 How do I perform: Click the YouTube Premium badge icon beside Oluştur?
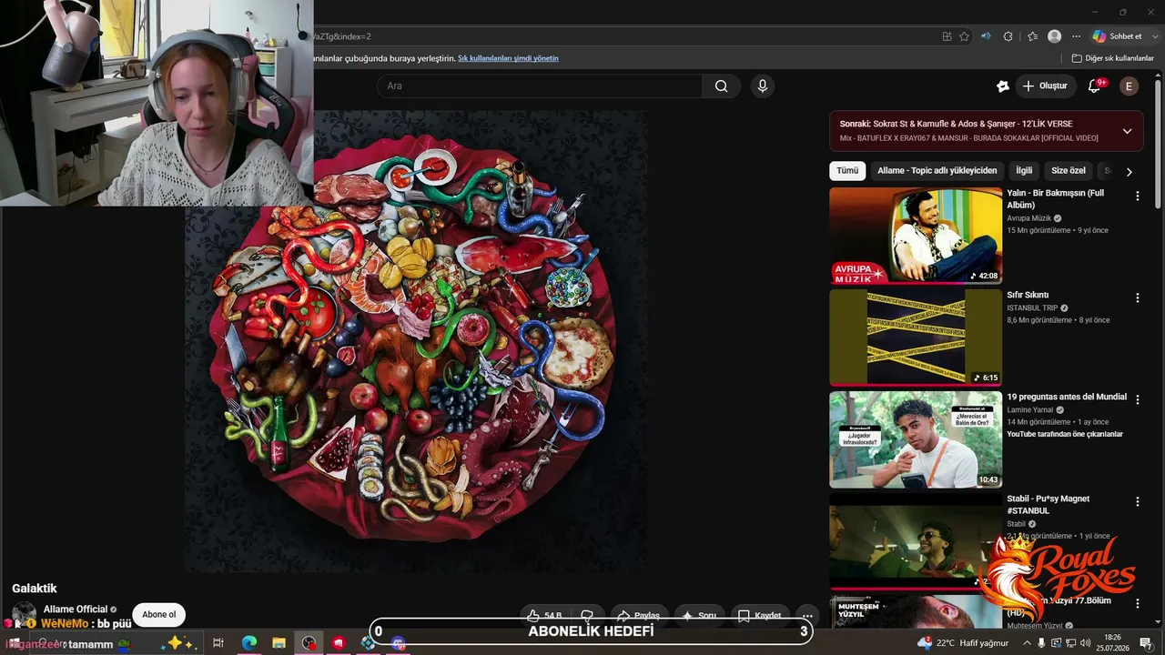pos(1003,86)
